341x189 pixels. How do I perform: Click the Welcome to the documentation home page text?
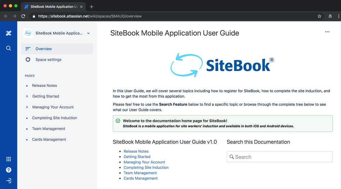[x=175, y=121]
